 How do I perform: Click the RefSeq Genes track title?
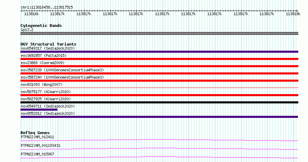click(35, 133)
